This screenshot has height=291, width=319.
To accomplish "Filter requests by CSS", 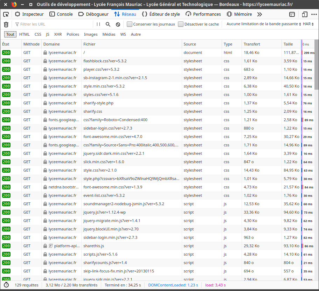I will (x=38, y=34).
